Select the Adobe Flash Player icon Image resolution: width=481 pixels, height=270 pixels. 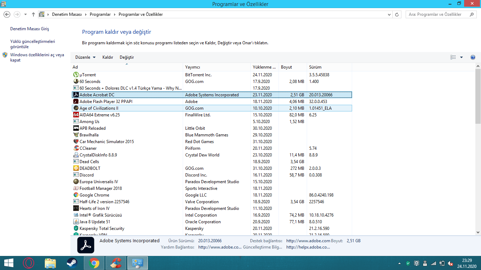pos(76,101)
